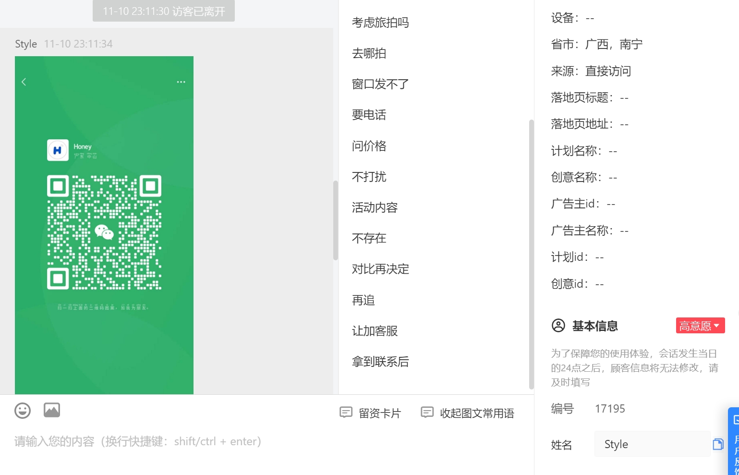Click the Honey avatar logo in image
739x475 pixels.
[x=58, y=150]
